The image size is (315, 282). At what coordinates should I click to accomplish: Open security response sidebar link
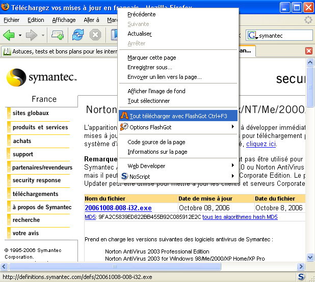point(37,180)
